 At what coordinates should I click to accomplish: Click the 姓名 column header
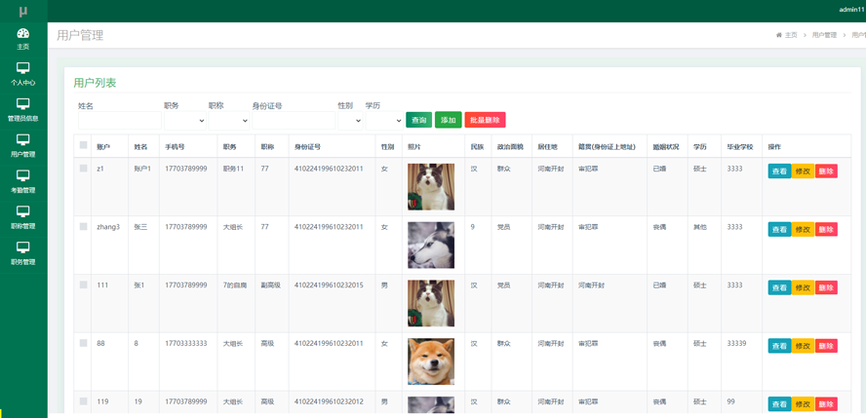point(140,147)
